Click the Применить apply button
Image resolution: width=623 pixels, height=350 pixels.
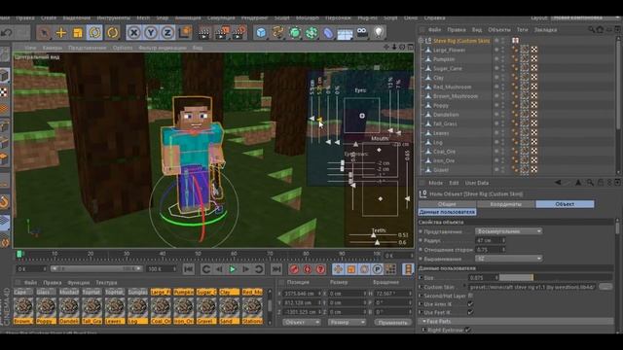point(392,323)
